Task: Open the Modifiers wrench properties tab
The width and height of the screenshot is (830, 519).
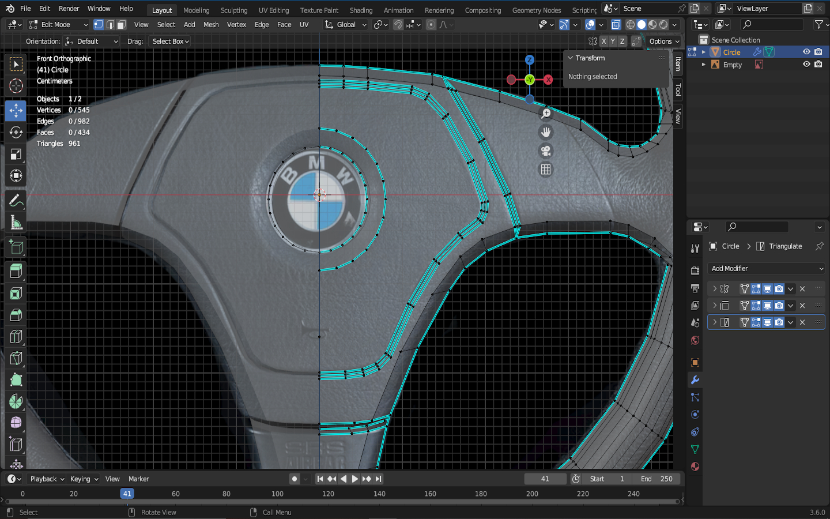Action: pos(695,380)
